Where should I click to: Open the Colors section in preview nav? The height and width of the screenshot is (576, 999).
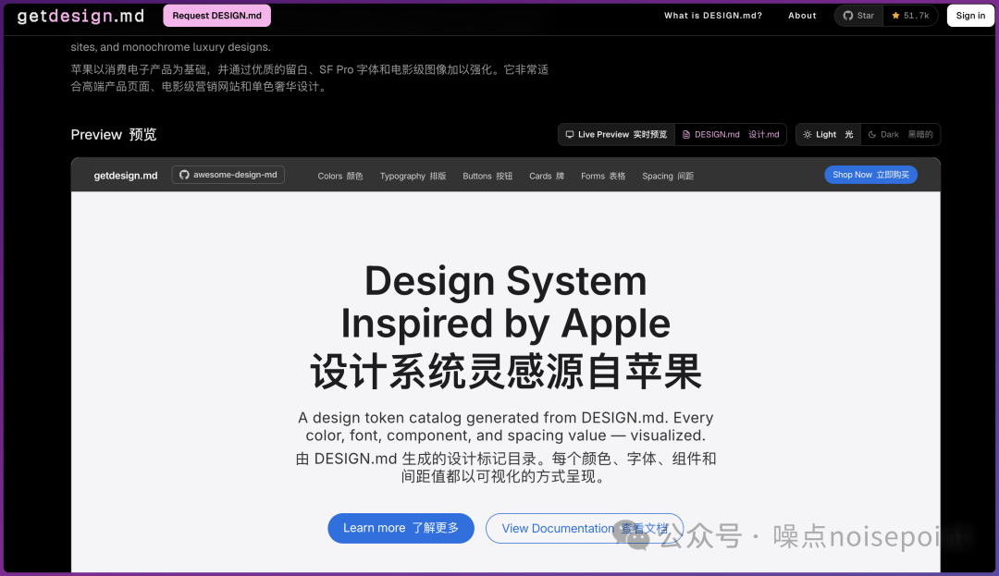point(339,176)
